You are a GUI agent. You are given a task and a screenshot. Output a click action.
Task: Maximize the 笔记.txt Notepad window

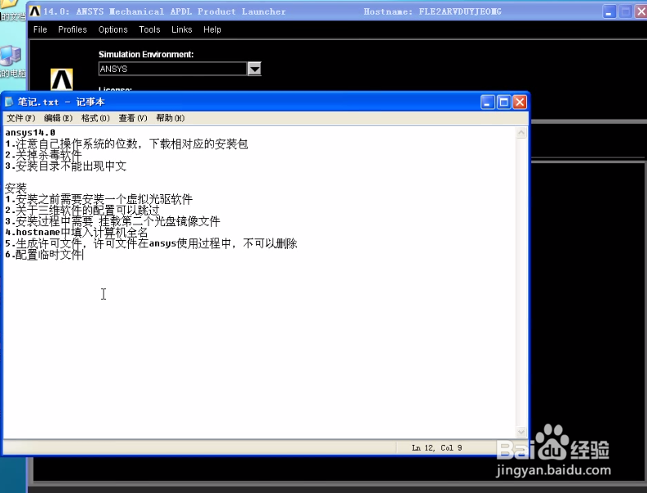(x=504, y=102)
